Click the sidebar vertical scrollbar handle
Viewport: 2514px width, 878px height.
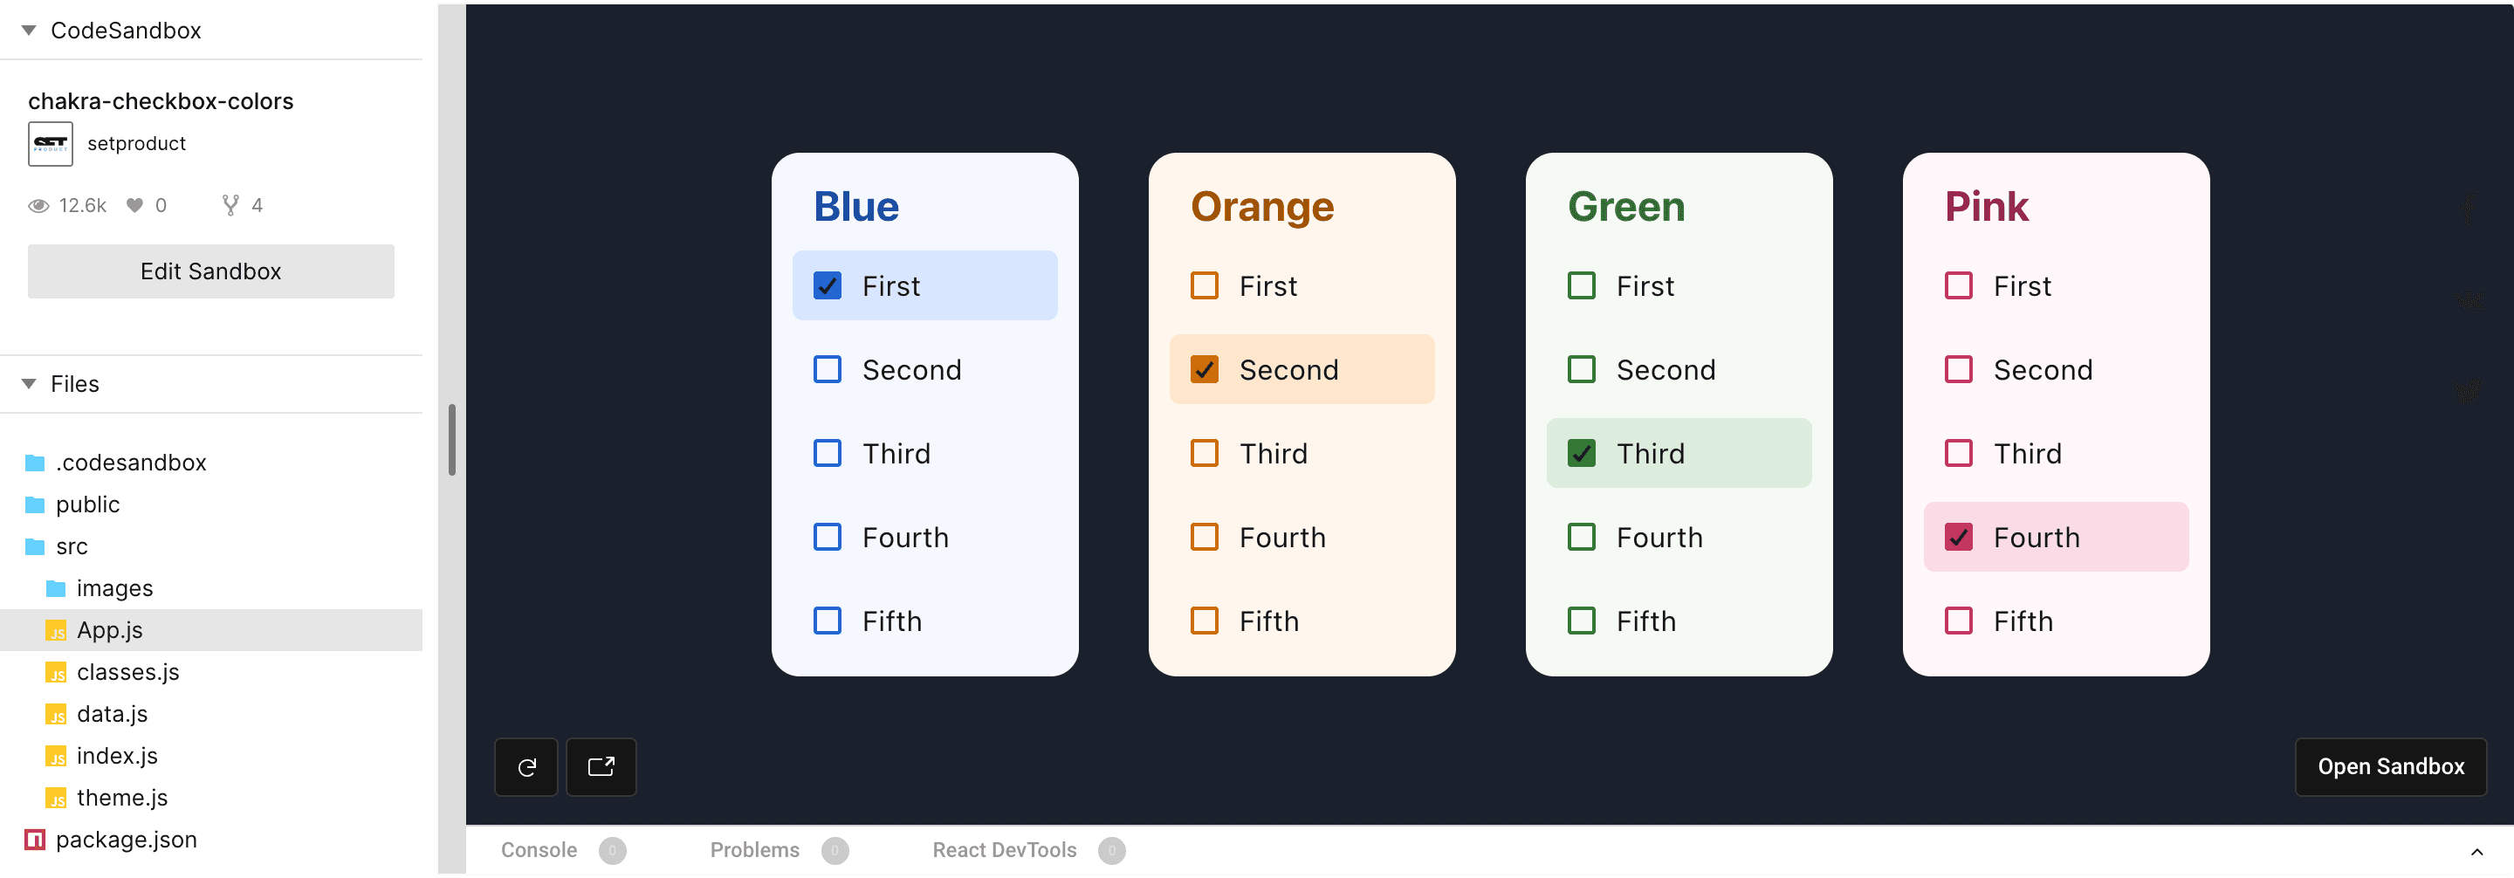pyautogui.click(x=452, y=439)
